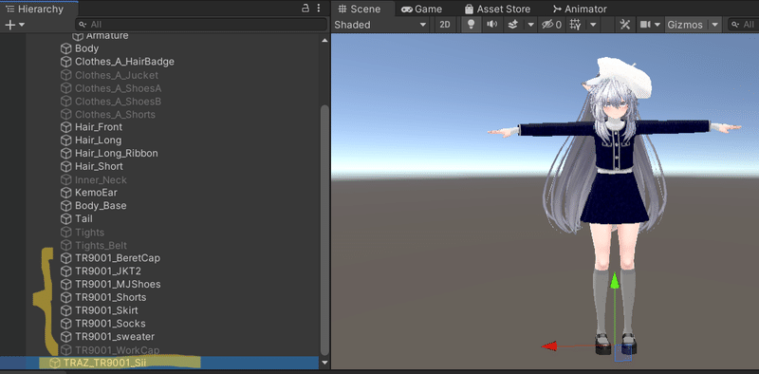Click the cube icon of TR9001_JKT2
759x374 pixels.
click(65, 271)
